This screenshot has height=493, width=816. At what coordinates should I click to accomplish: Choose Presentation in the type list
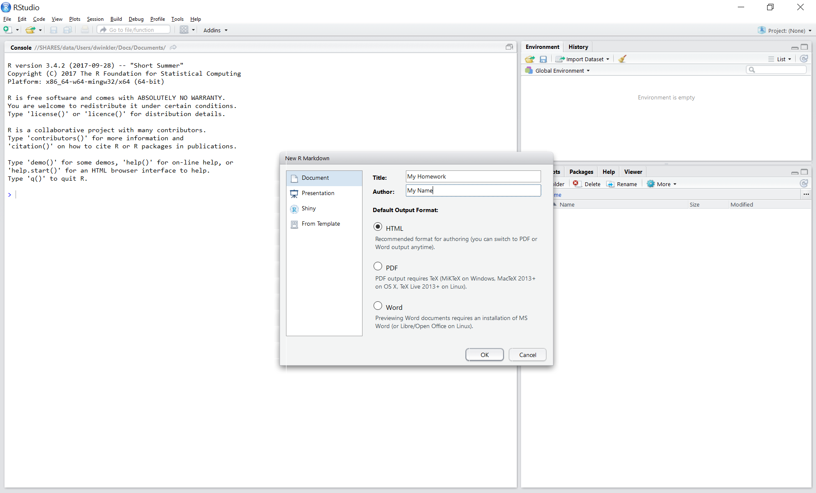tap(318, 193)
